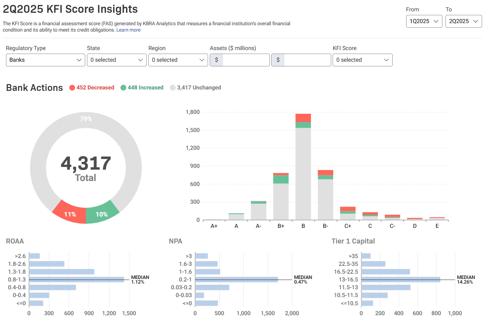The height and width of the screenshot is (323, 486).
Task: Click the Tier 1 Capital 13-16.5 bar
Action: [x=400, y=280]
